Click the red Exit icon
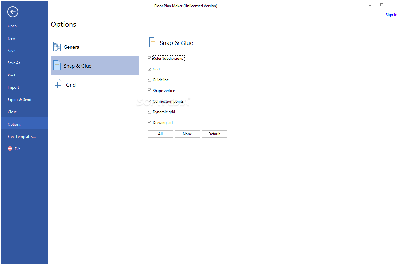400x265 pixels. pyautogui.click(x=10, y=149)
